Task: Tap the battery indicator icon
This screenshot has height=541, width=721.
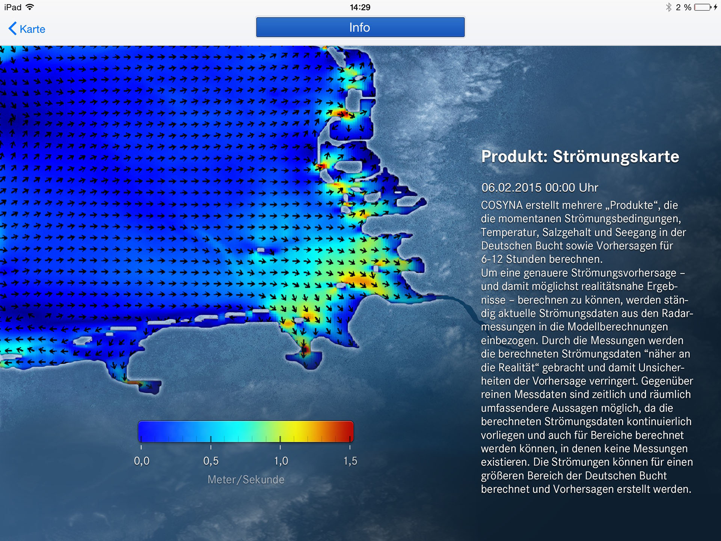Action: pos(702,7)
